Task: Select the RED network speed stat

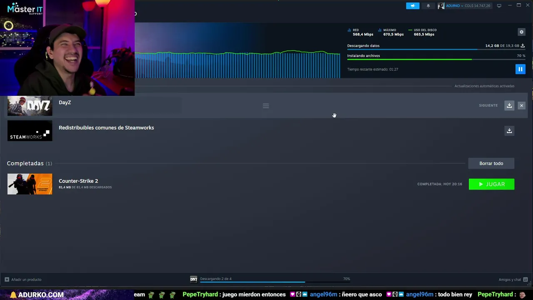Action: [x=361, y=32]
